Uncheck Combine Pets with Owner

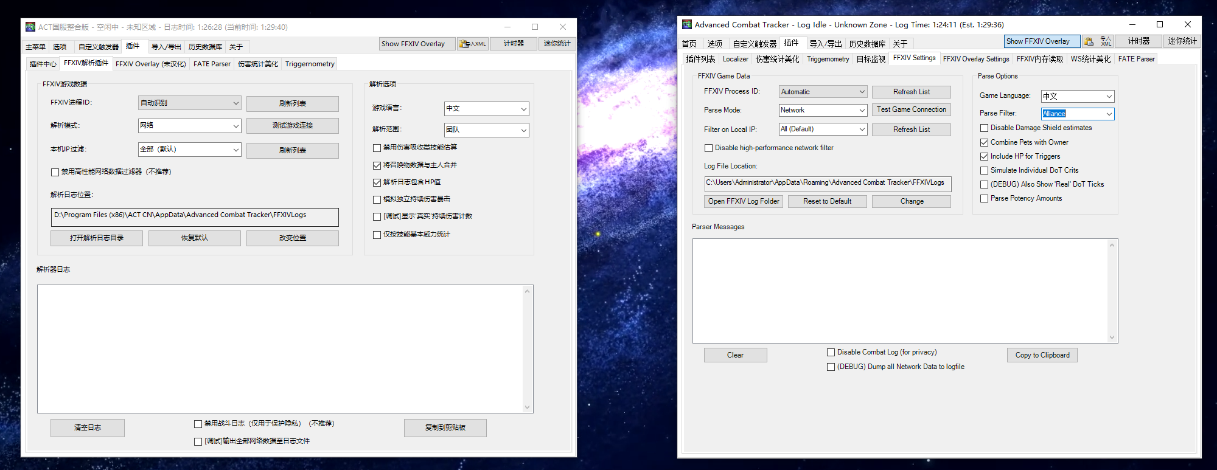click(x=984, y=142)
